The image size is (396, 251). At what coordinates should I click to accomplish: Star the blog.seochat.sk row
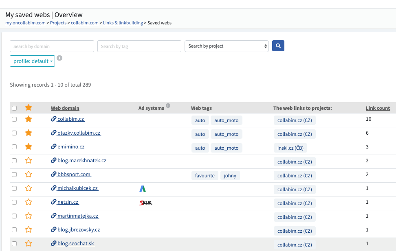[x=29, y=244]
